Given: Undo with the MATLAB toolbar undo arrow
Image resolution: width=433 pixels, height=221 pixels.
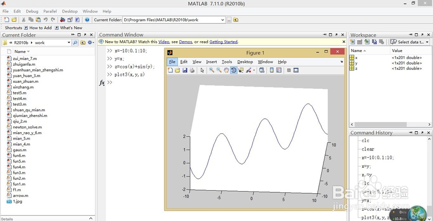Looking at the screenshot, I should 45,19.
